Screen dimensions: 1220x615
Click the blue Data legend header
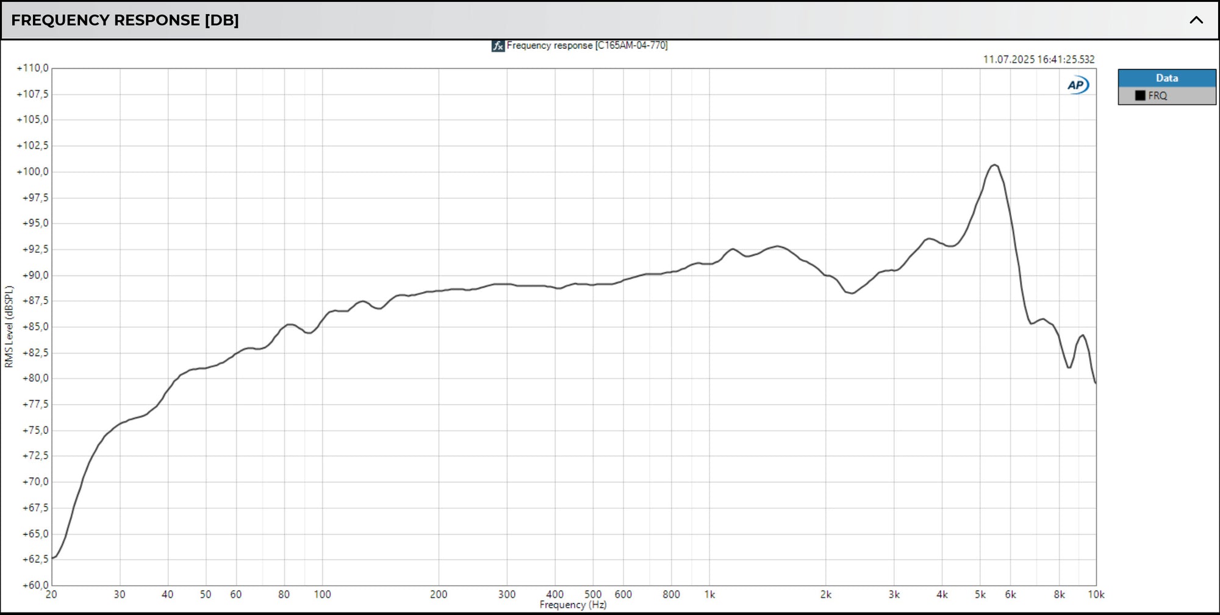click(1166, 77)
